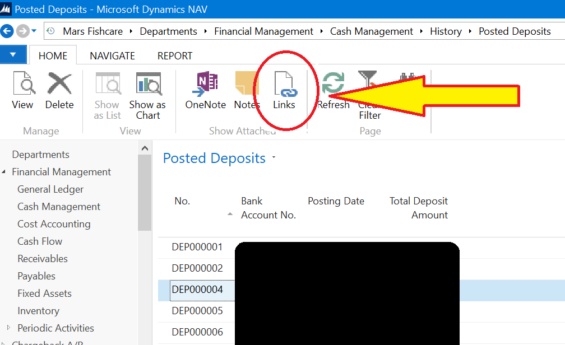Image resolution: width=565 pixels, height=345 pixels.
Task: Open Cash Management in the navigation pane
Action: click(x=59, y=206)
